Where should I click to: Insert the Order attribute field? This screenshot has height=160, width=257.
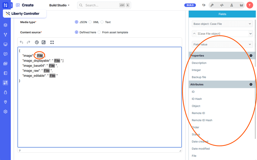tap(196, 127)
